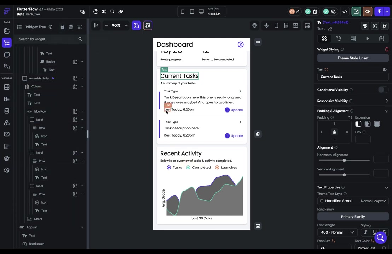Click the project search magnifier in top bar

(113, 12)
